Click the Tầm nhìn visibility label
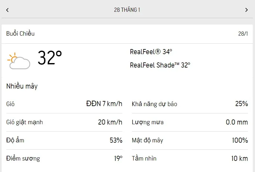255x172 pixels. 144,159
